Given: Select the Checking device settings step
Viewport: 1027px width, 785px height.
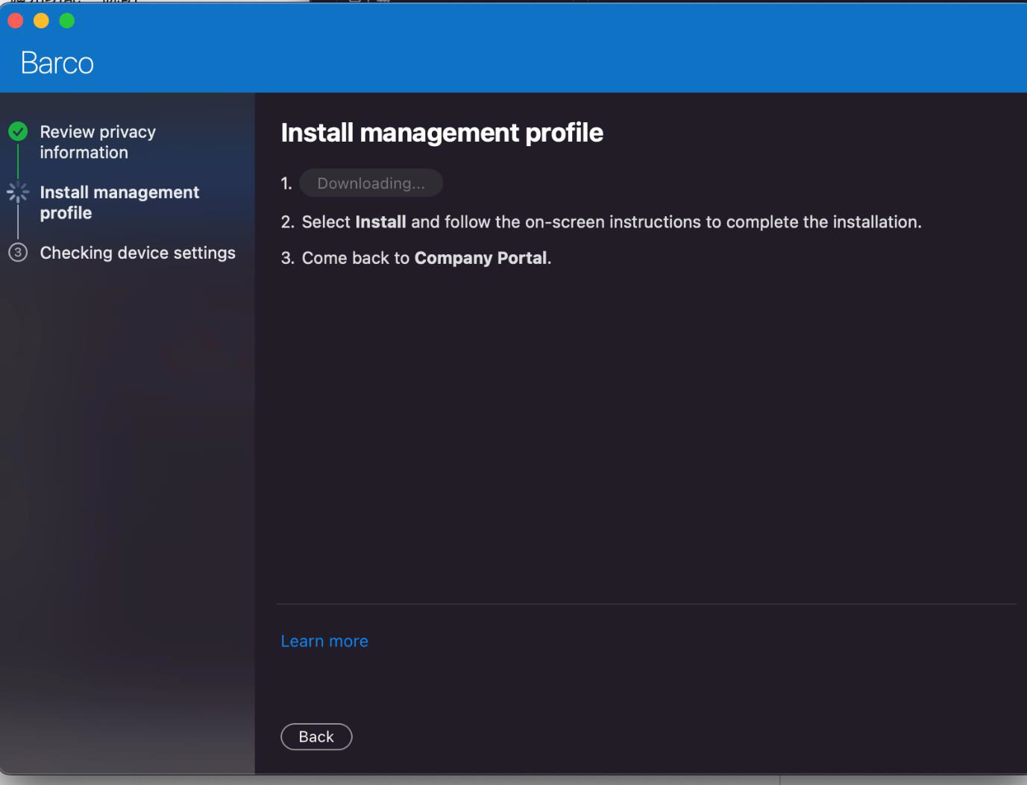Looking at the screenshot, I should pyautogui.click(x=137, y=253).
